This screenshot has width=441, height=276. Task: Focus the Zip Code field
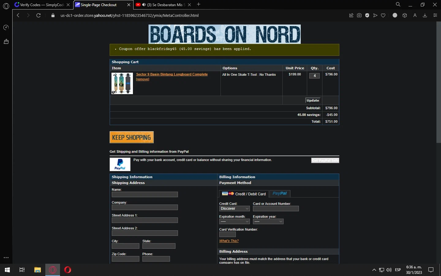coord(126,259)
